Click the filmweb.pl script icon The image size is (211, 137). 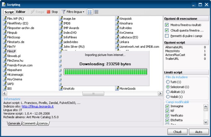coord(5,56)
